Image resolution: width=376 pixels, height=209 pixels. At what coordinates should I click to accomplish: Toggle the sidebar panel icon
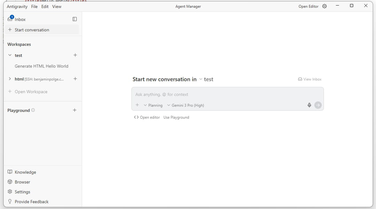pos(75,19)
